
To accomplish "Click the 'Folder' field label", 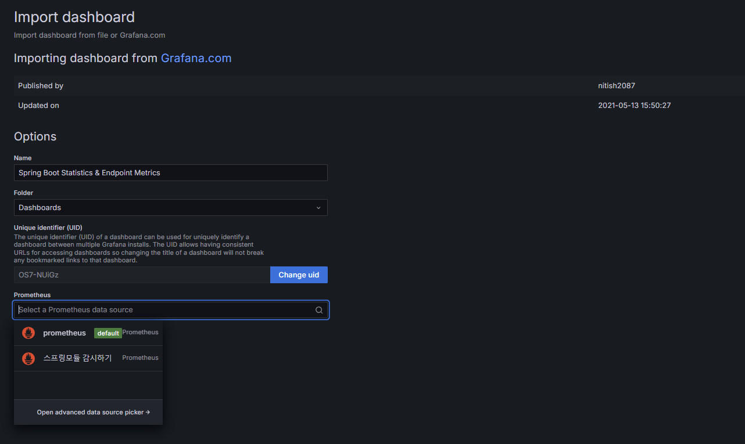I will (24, 193).
